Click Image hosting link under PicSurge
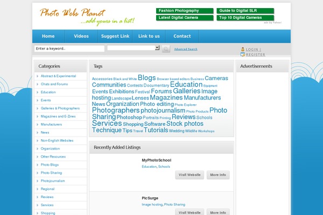 coord(152,204)
